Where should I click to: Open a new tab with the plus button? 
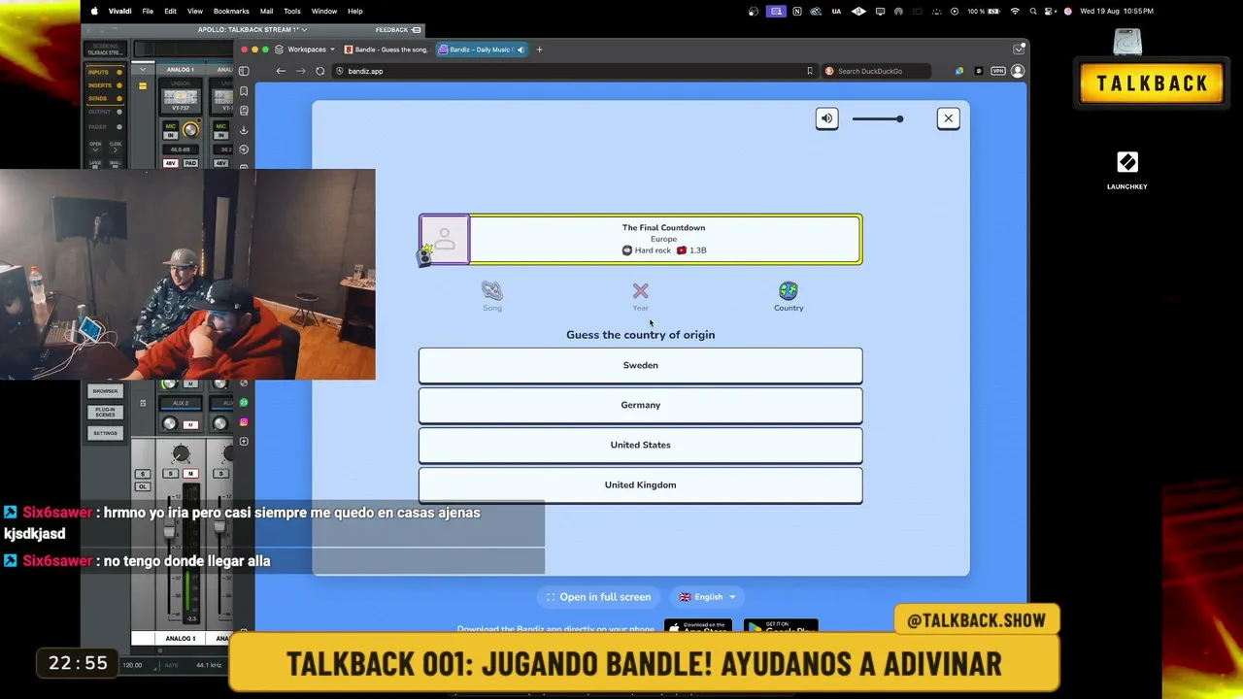tap(540, 50)
